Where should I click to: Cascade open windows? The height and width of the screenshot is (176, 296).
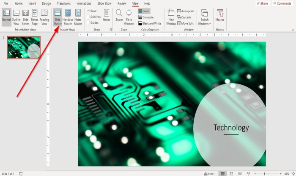[184, 17]
